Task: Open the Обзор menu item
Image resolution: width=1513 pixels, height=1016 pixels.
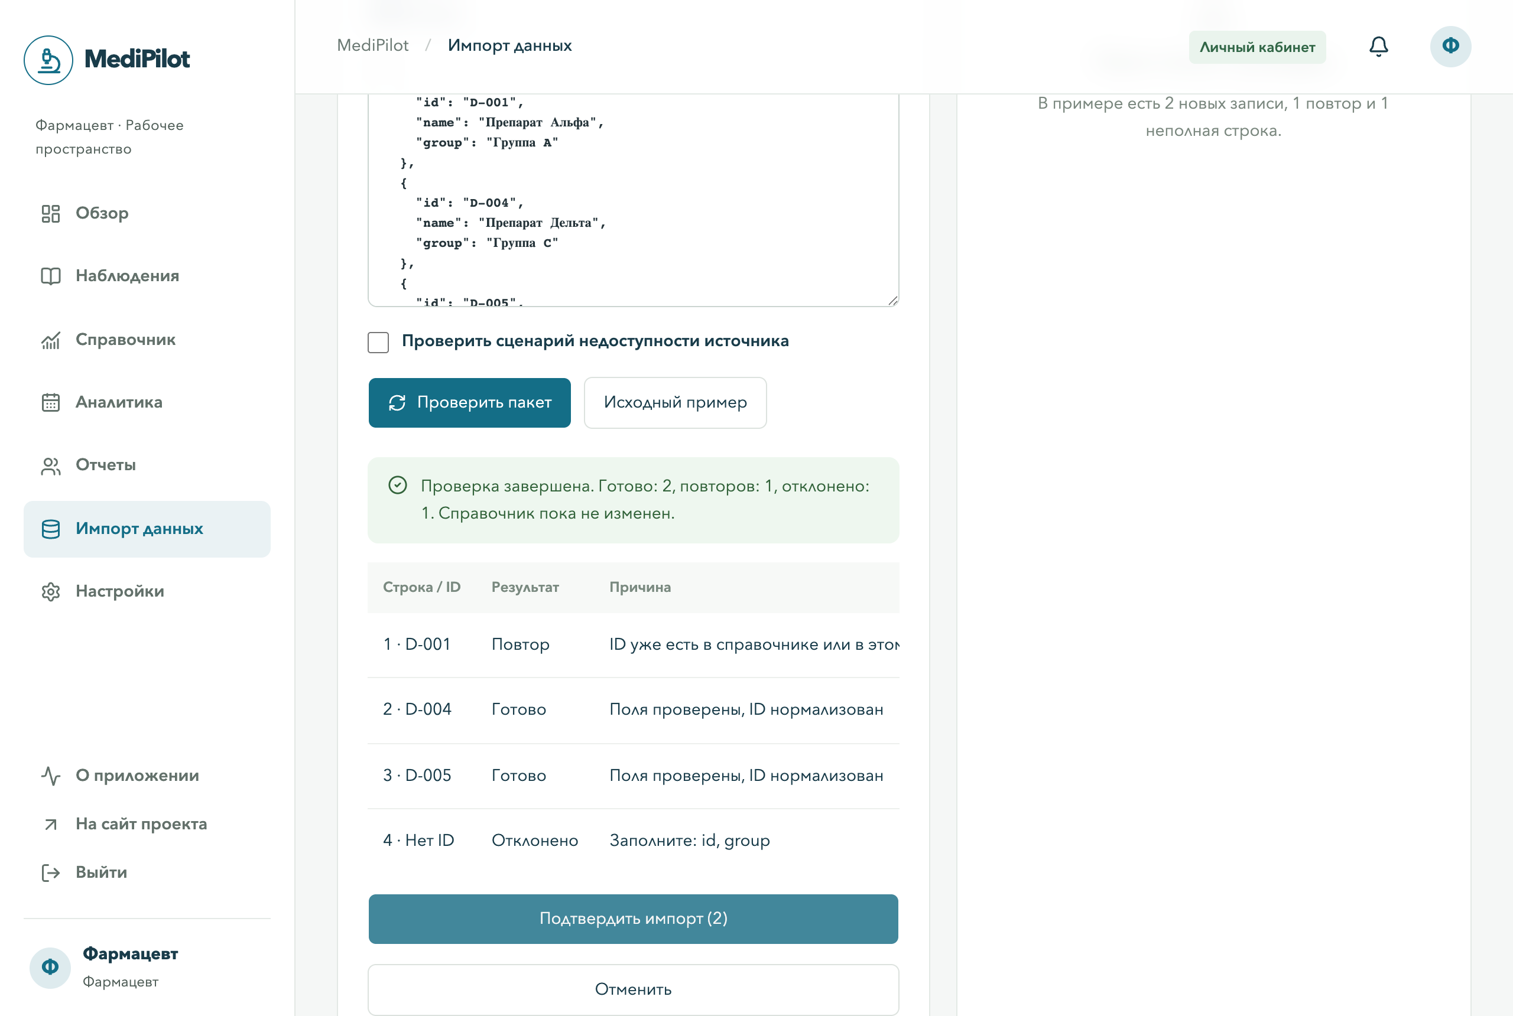Action: [x=147, y=213]
